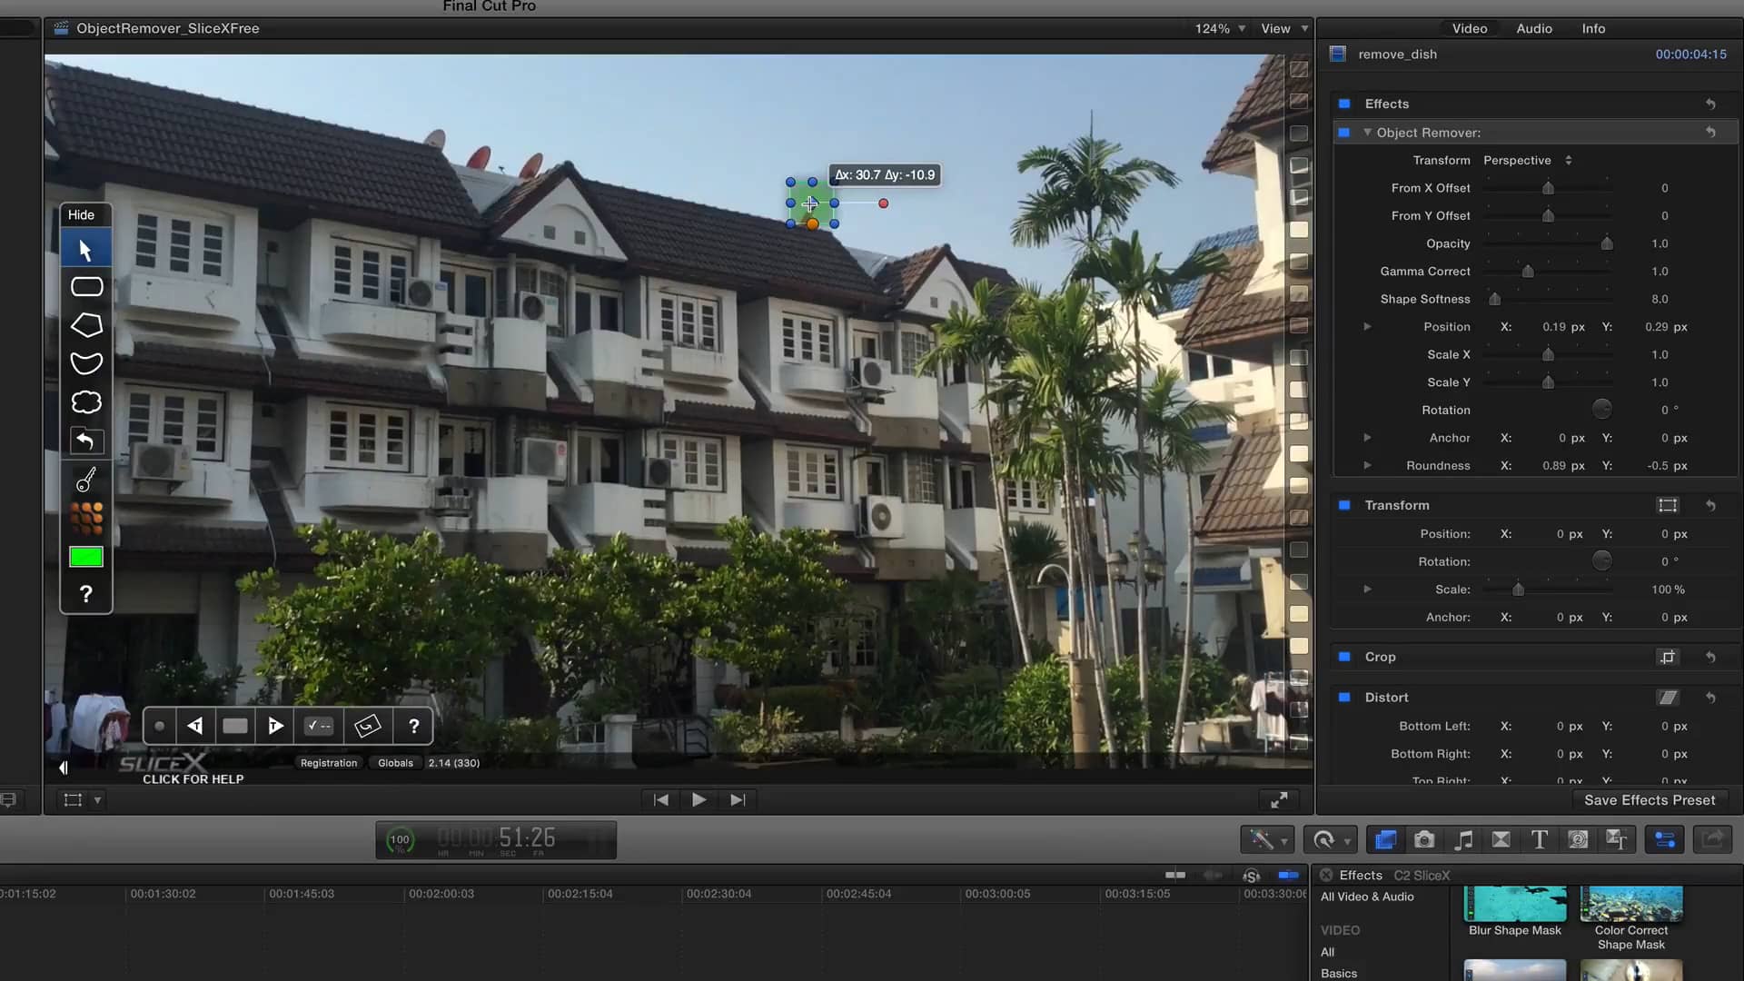Click the Save Effects Preset button
The width and height of the screenshot is (1744, 981).
pyautogui.click(x=1650, y=799)
